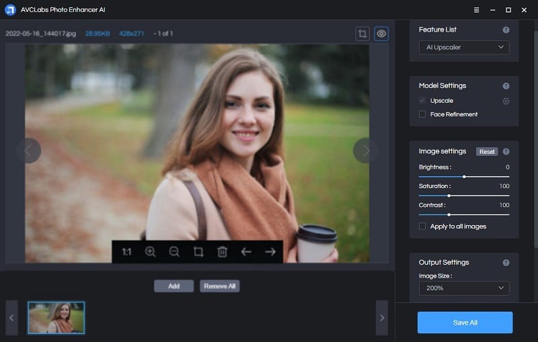Click the Remove All button

220,286
